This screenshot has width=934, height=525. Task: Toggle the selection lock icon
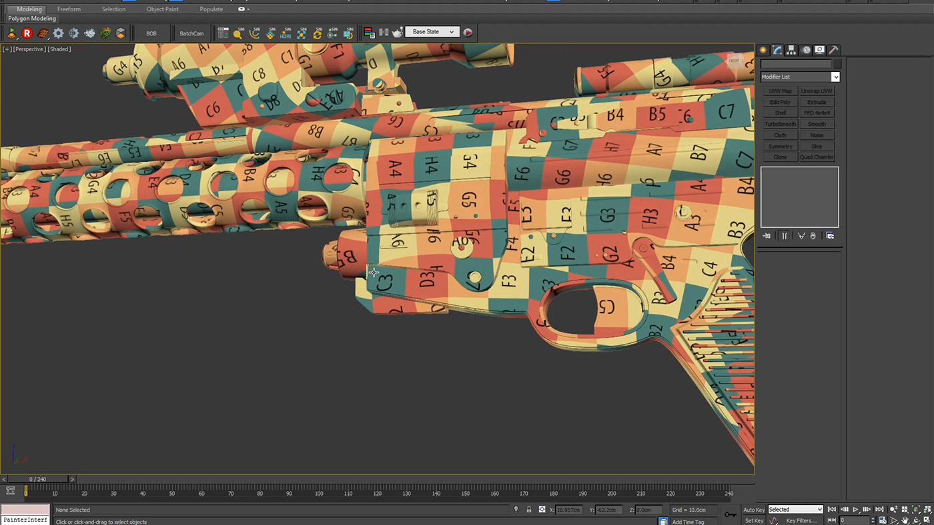click(529, 510)
